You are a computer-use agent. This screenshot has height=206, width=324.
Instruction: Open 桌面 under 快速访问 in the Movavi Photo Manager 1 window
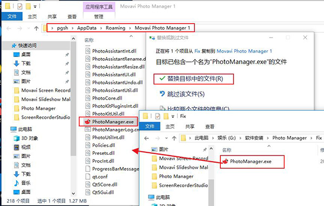[x=26, y=54]
